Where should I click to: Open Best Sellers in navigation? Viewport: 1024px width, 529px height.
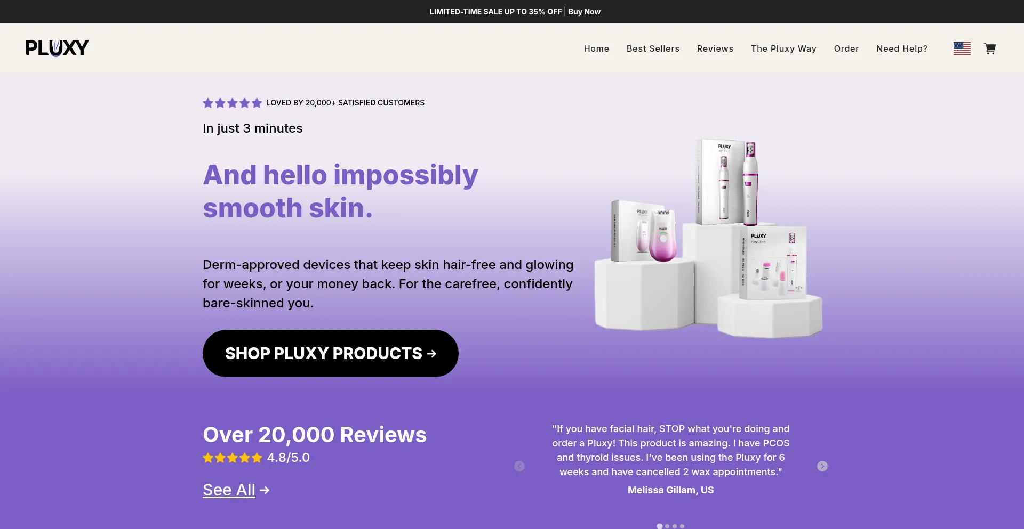click(653, 48)
